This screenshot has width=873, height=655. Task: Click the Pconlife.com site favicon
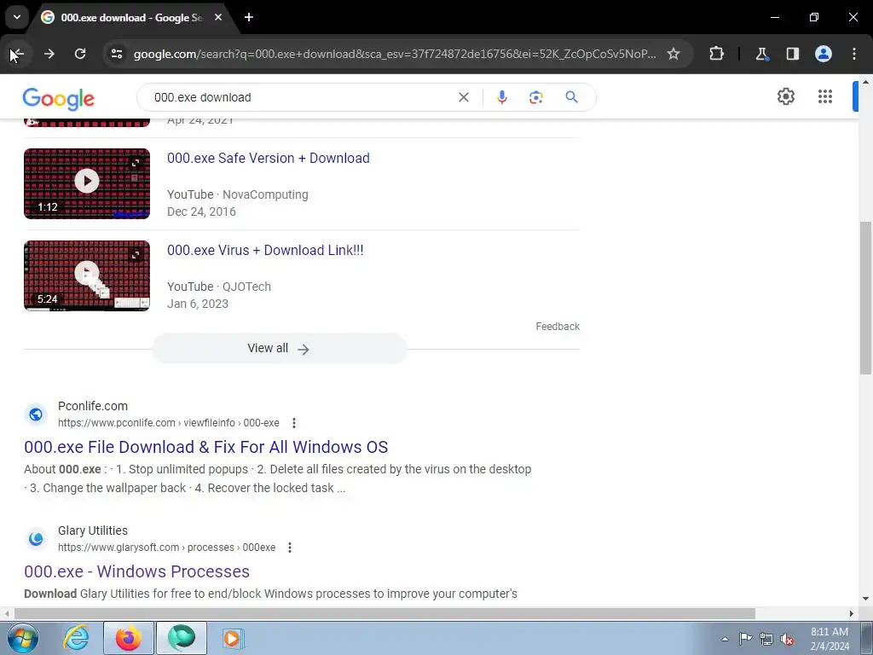(36, 414)
